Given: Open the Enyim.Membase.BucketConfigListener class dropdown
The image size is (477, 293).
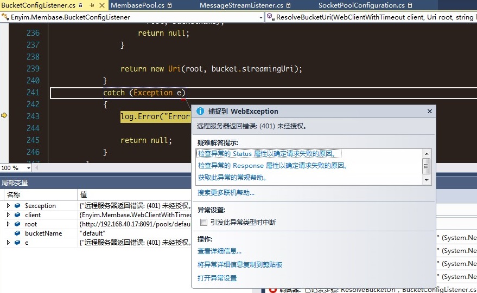Looking at the screenshot, I should click(x=260, y=17).
